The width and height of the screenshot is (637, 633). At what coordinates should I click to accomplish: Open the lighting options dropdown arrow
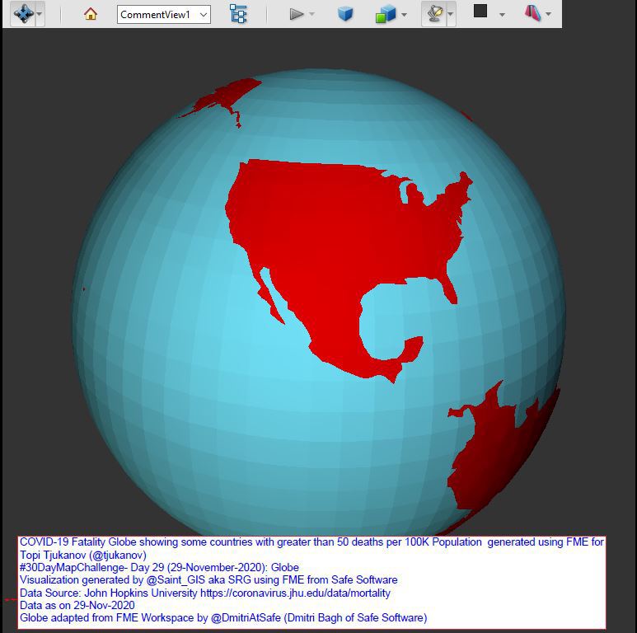451,15
